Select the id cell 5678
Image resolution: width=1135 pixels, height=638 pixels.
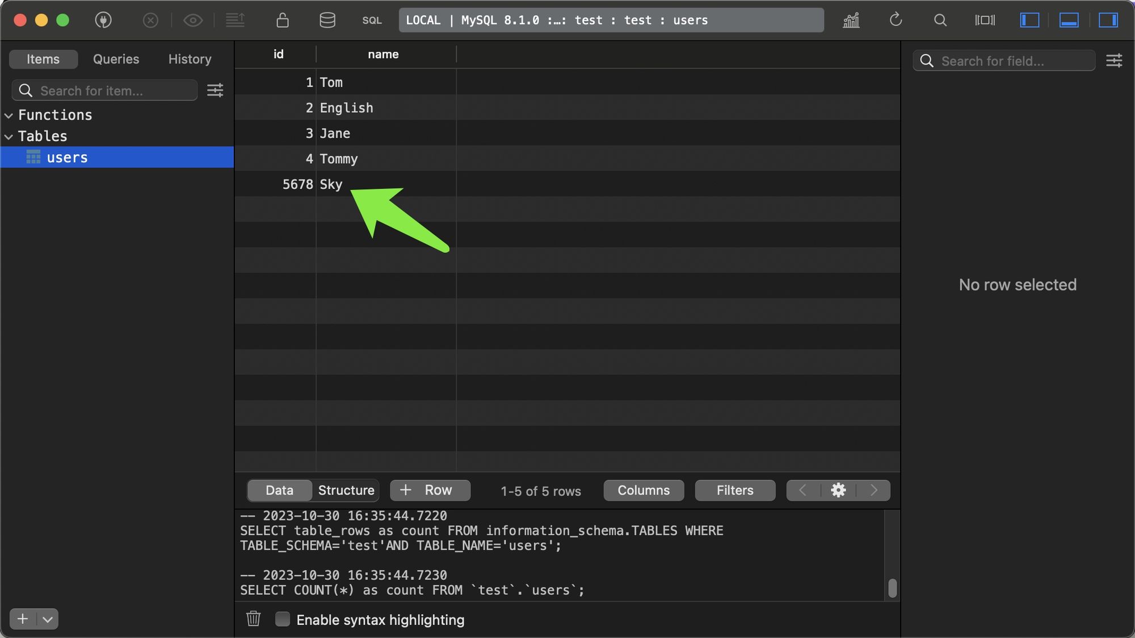[x=275, y=184]
